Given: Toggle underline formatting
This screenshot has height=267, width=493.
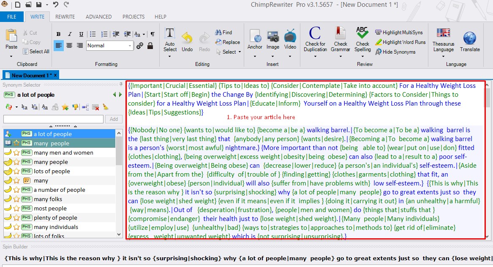Looking at the screenshot, I should 81,34.
